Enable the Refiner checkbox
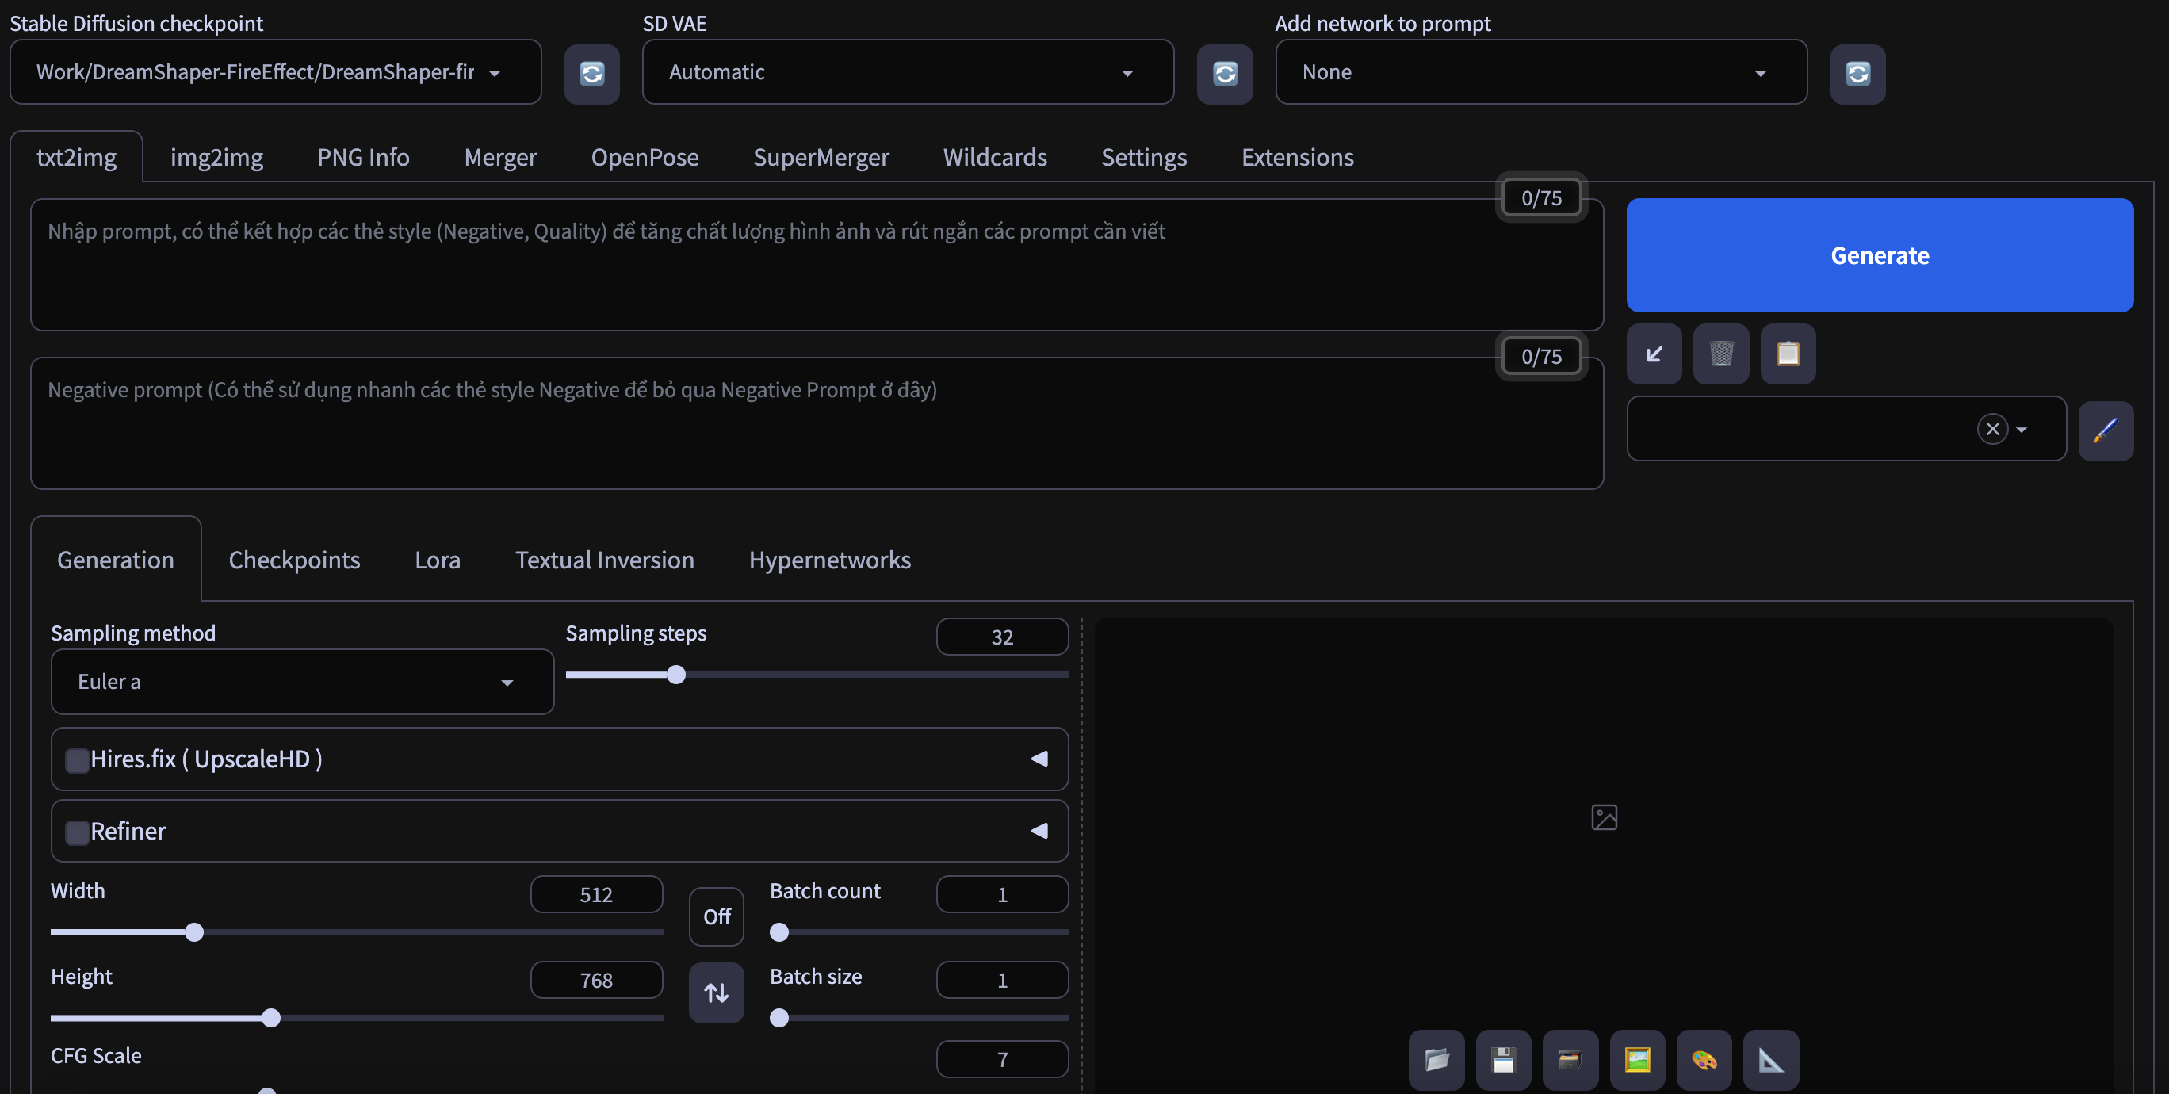 pyautogui.click(x=78, y=832)
